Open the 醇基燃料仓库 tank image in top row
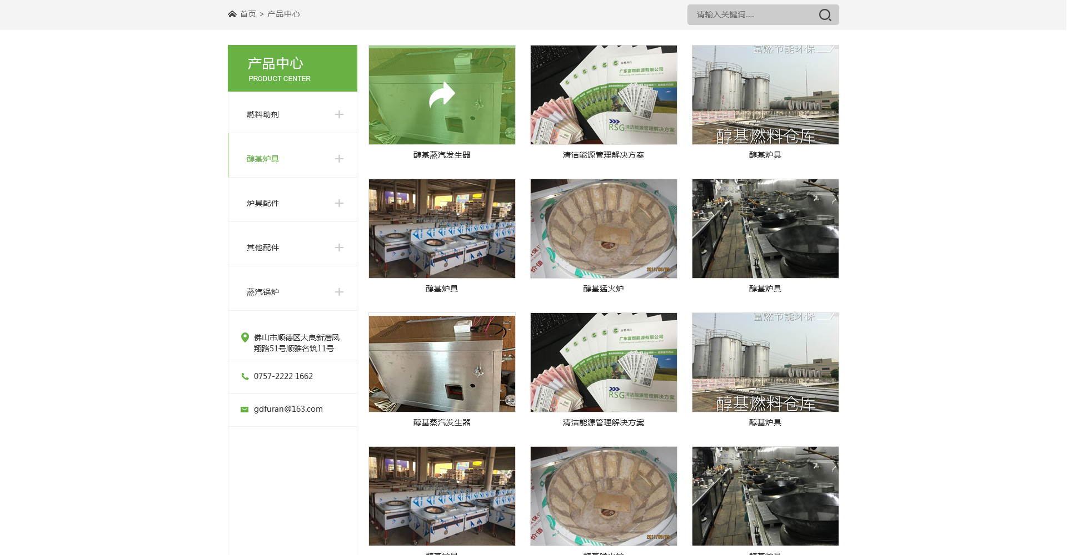 (765, 95)
